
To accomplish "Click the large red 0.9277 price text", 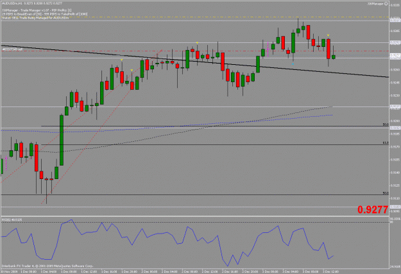I will click(x=373, y=210).
